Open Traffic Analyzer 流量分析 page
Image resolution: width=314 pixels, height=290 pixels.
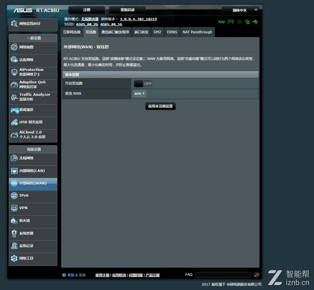[33, 97]
